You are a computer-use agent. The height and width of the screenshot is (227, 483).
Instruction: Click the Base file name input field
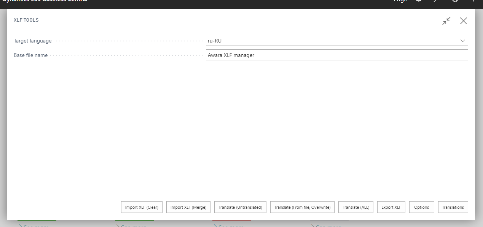[337, 55]
